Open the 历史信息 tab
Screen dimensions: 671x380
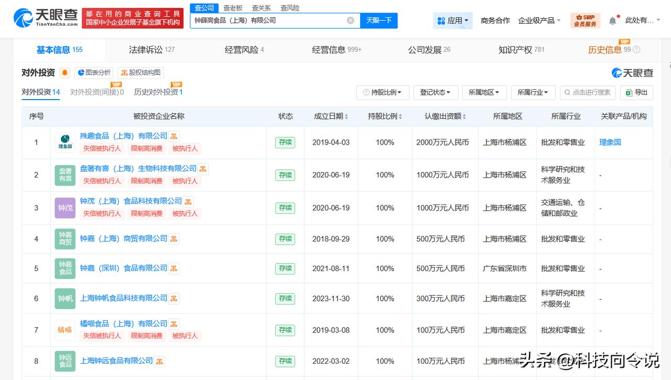pyautogui.click(x=609, y=50)
